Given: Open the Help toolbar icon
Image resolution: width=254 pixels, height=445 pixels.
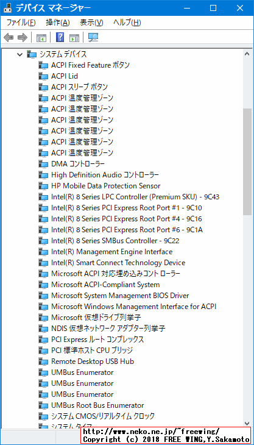Looking at the screenshot, I should 60,37.
